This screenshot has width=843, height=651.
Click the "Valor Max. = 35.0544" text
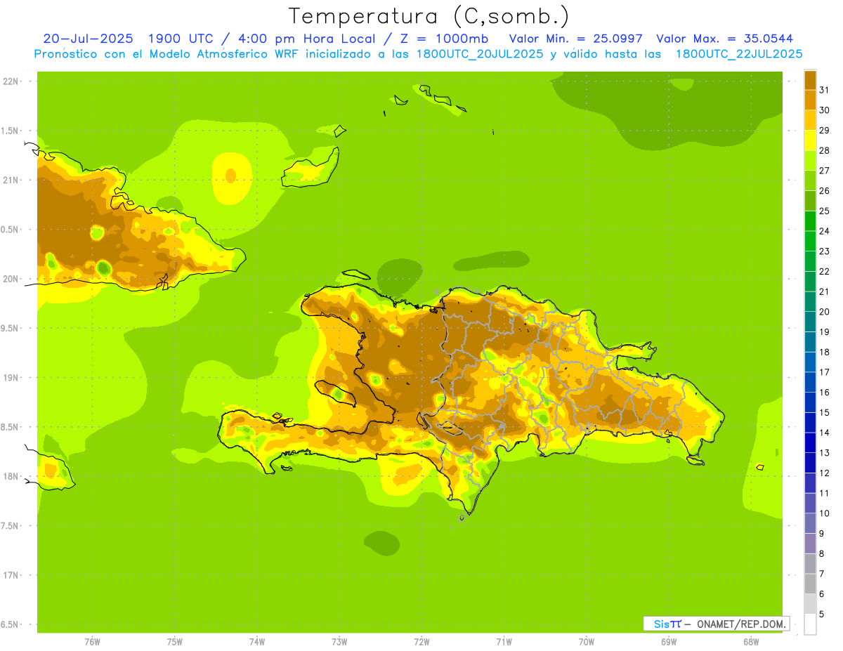click(724, 39)
